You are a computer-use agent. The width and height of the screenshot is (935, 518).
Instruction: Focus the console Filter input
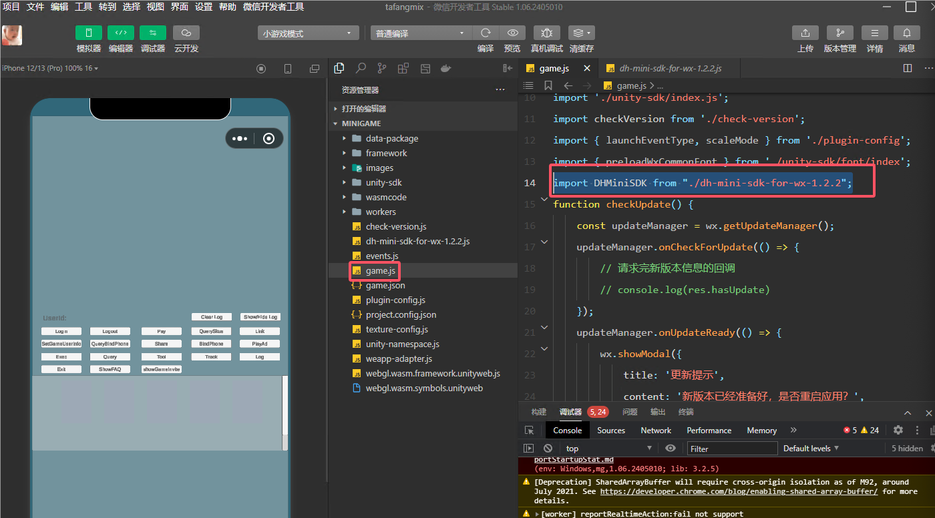[733, 449]
